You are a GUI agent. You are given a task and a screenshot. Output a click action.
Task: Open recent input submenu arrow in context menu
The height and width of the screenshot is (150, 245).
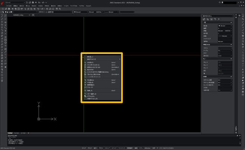point(120,59)
